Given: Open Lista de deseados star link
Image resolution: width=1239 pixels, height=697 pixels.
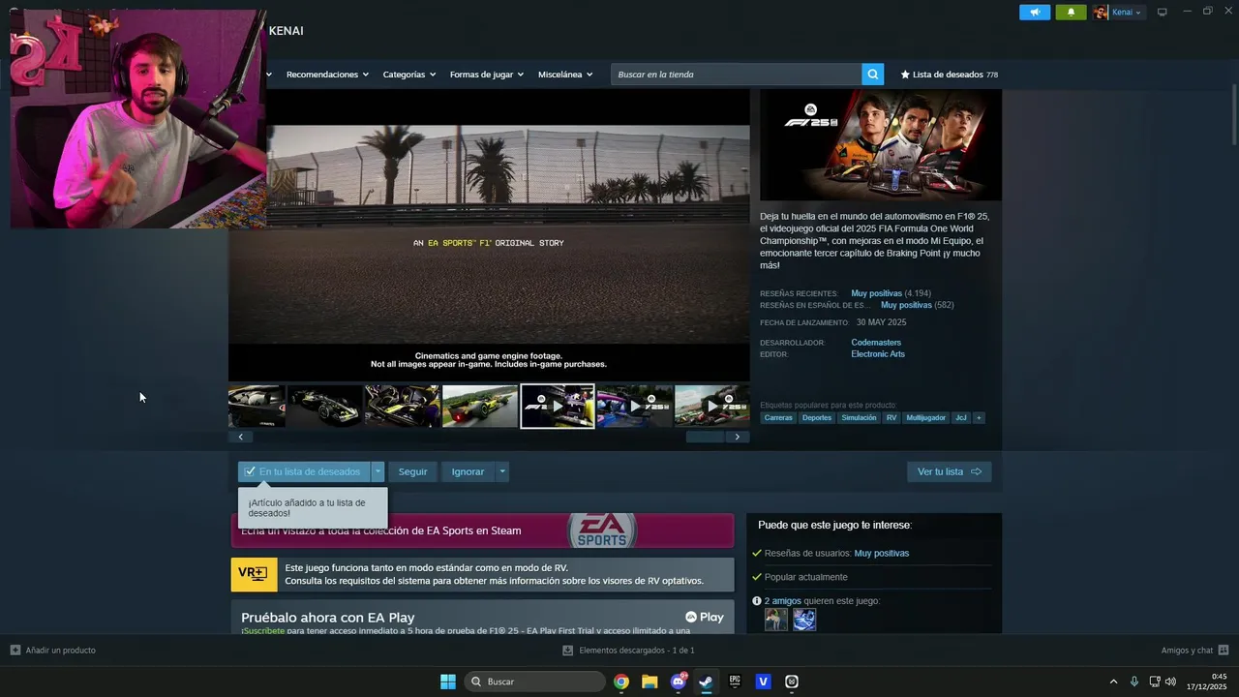Looking at the screenshot, I should pos(949,75).
